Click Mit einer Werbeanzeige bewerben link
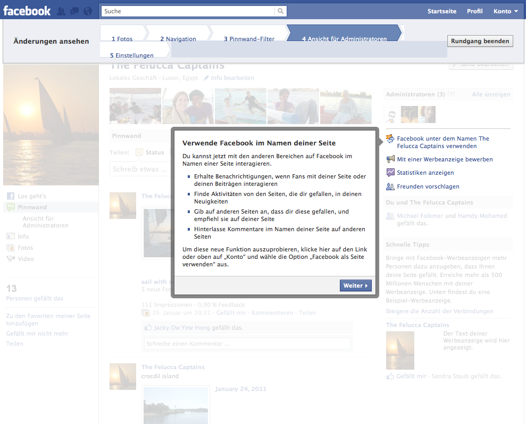This screenshot has height=424, width=526. pos(445,159)
